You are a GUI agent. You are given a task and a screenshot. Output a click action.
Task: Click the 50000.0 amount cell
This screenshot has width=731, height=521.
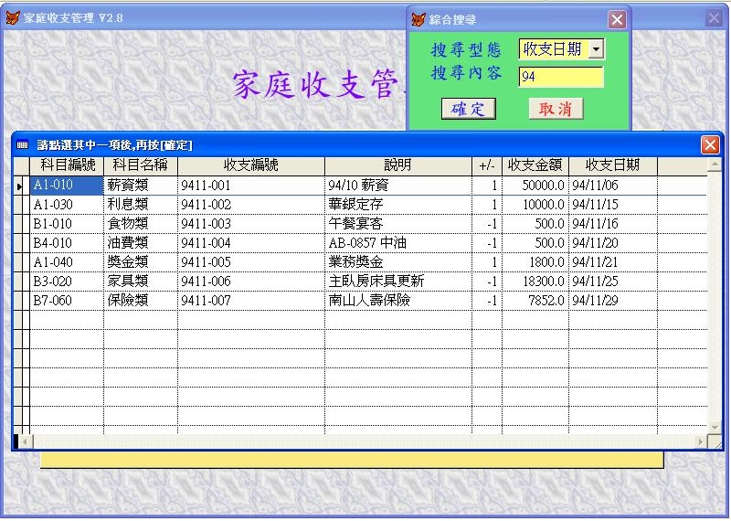535,186
